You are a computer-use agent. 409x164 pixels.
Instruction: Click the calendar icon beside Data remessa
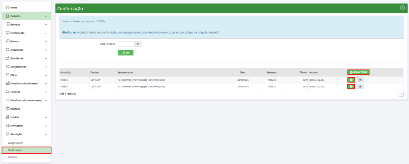coord(137,43)
